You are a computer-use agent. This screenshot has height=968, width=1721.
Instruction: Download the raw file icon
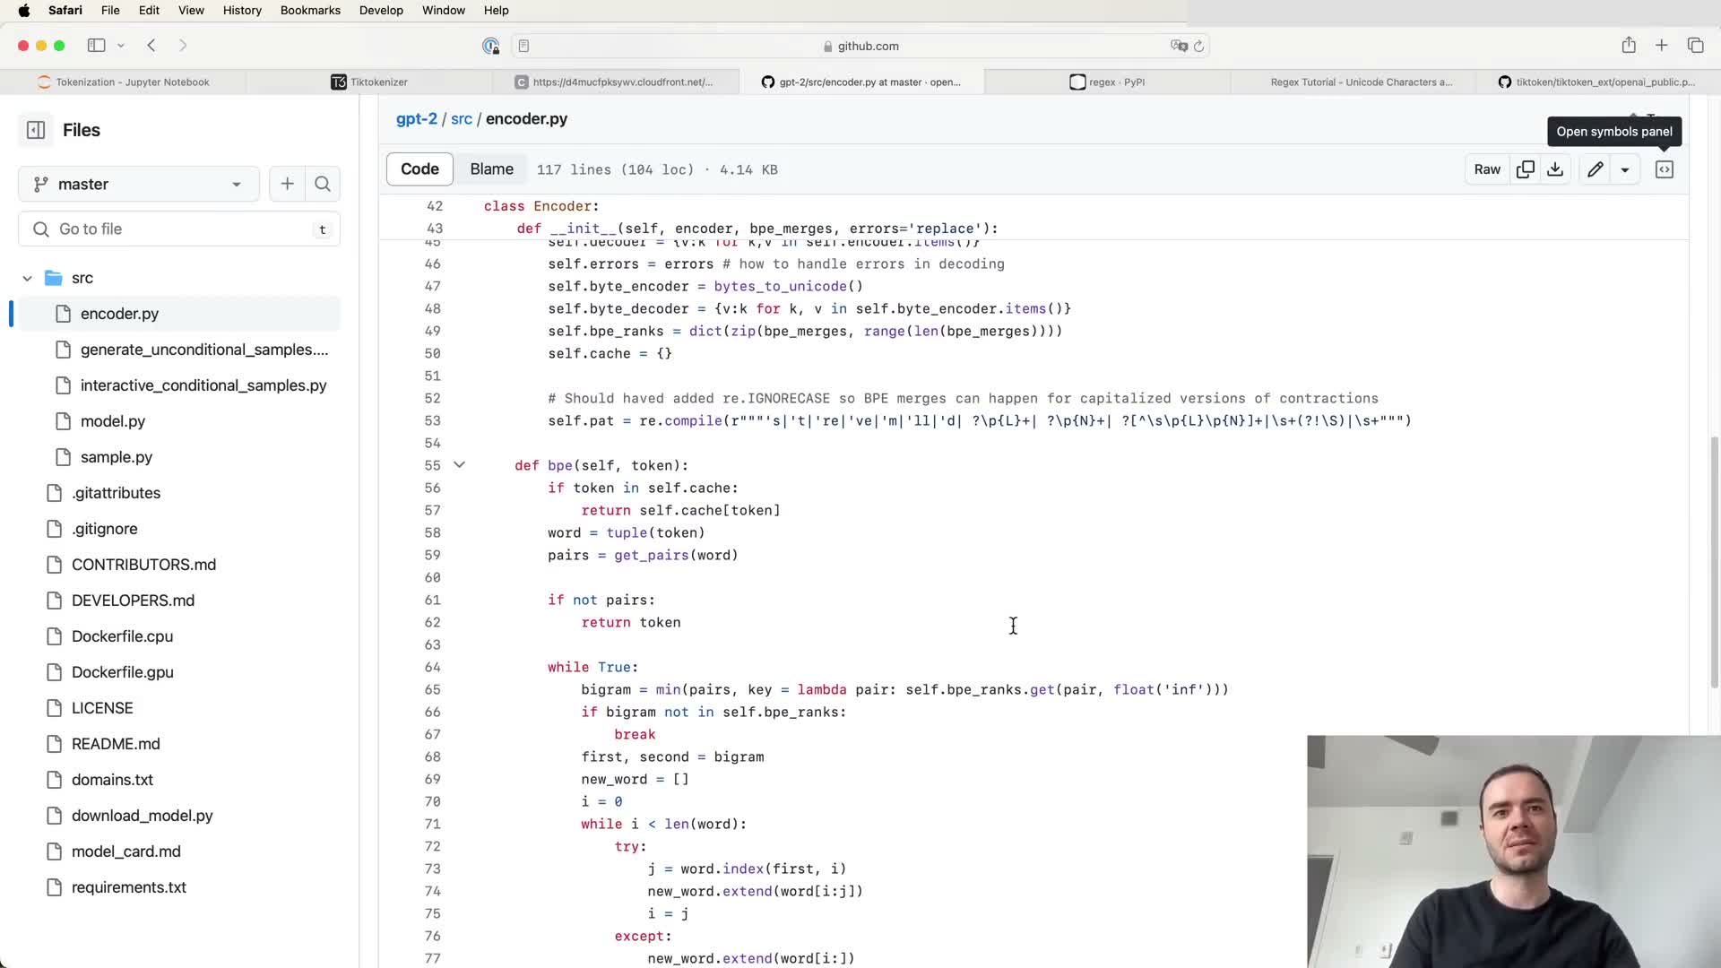click(1555, 169)
